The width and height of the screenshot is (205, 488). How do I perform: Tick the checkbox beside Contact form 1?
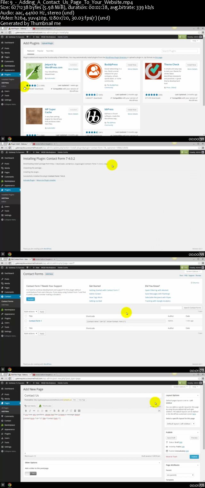pos(26,321)
